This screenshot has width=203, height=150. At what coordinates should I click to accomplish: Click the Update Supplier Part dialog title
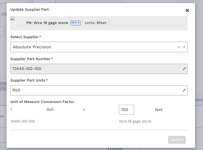click(30, 10)
